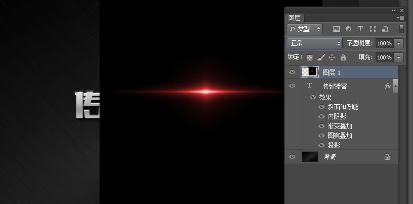The height and width of the screenshot is (204, 413).
Task: Select the 图层 1 layer thumbnail
Action: 310,72
